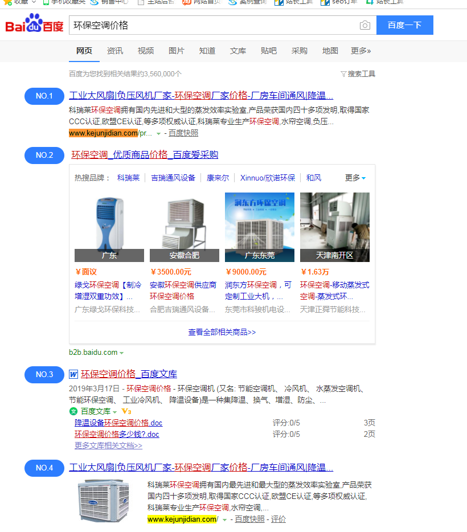This screenshot has width=467, height=532.
Task: Open the 搜索工具 filter
Action: pyautogui.click(x=358, y=74)
